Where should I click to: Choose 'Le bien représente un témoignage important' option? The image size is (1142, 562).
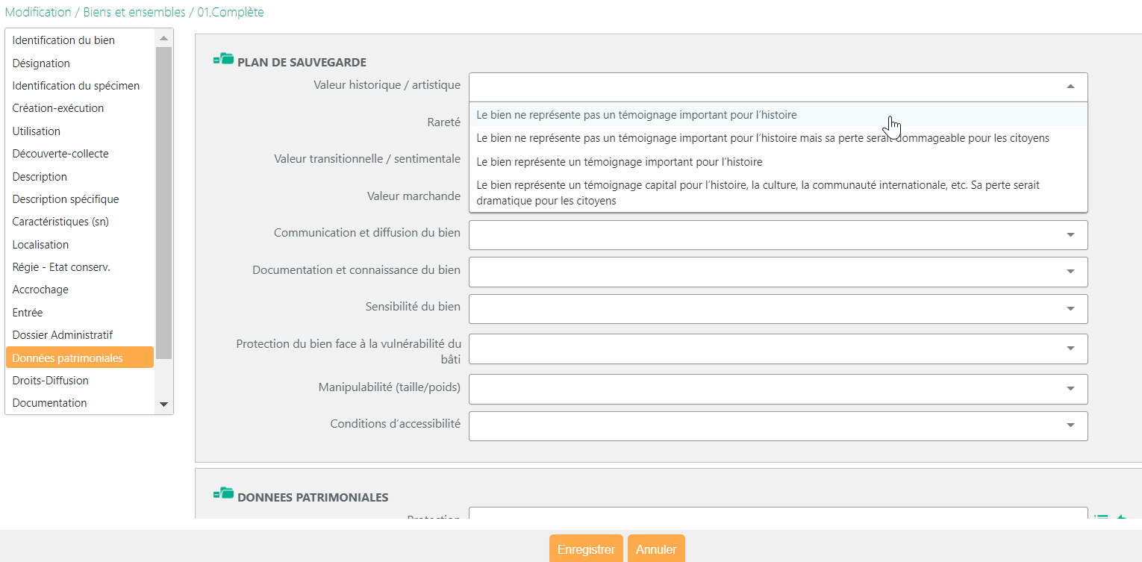click(x=619, y=162)
